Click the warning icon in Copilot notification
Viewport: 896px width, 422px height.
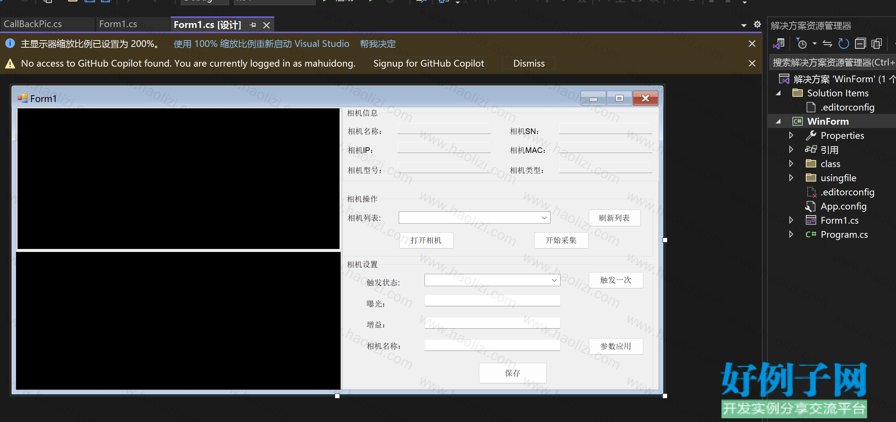(10, 64)
